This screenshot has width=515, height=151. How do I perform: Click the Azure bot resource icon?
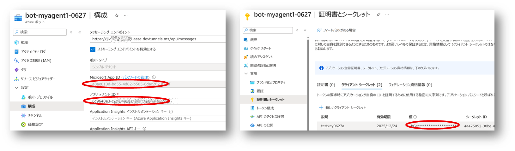[x=18, y=18]
